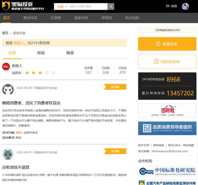Click the 南极人赵茜专卖店 complaint target
This screenshot has height=185, width=198.
click(x=27, y=132)
